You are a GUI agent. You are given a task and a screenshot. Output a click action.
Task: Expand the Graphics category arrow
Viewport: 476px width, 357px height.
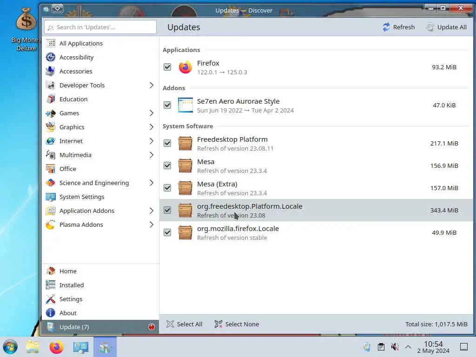click(151, 127)
